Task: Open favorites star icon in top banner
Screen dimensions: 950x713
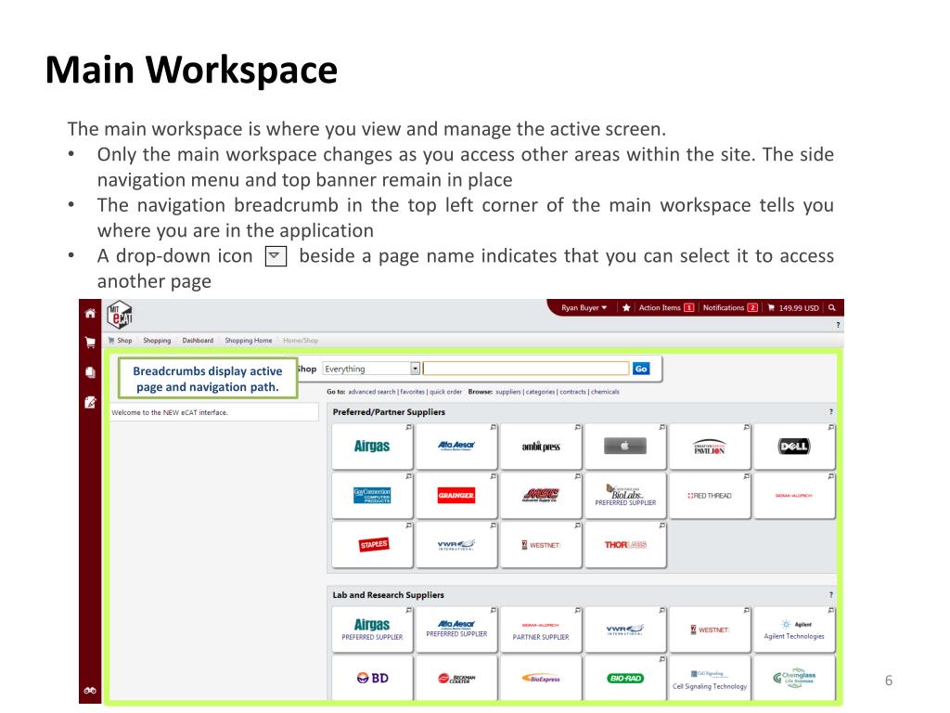Action: tap(626, 308)
